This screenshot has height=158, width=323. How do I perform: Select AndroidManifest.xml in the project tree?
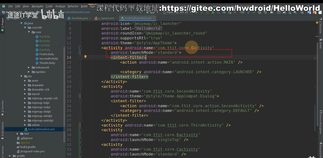[x=41, y=129]
